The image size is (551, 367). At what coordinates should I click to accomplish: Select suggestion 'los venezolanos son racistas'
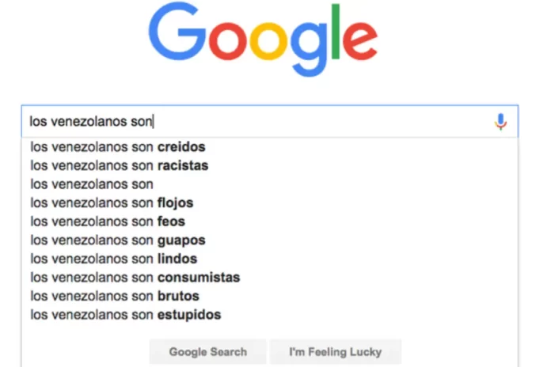coord(119,165)
